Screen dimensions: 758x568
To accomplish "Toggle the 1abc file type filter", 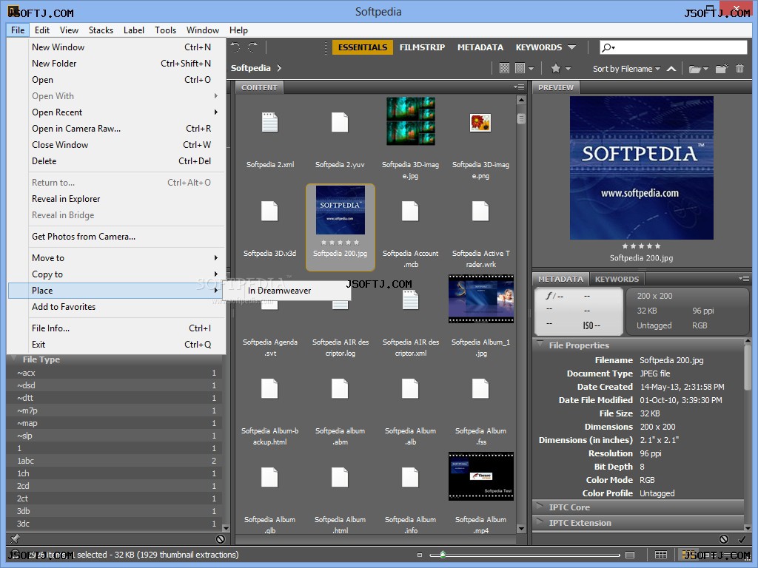I will pyautogui.click(x=115, y=461).
